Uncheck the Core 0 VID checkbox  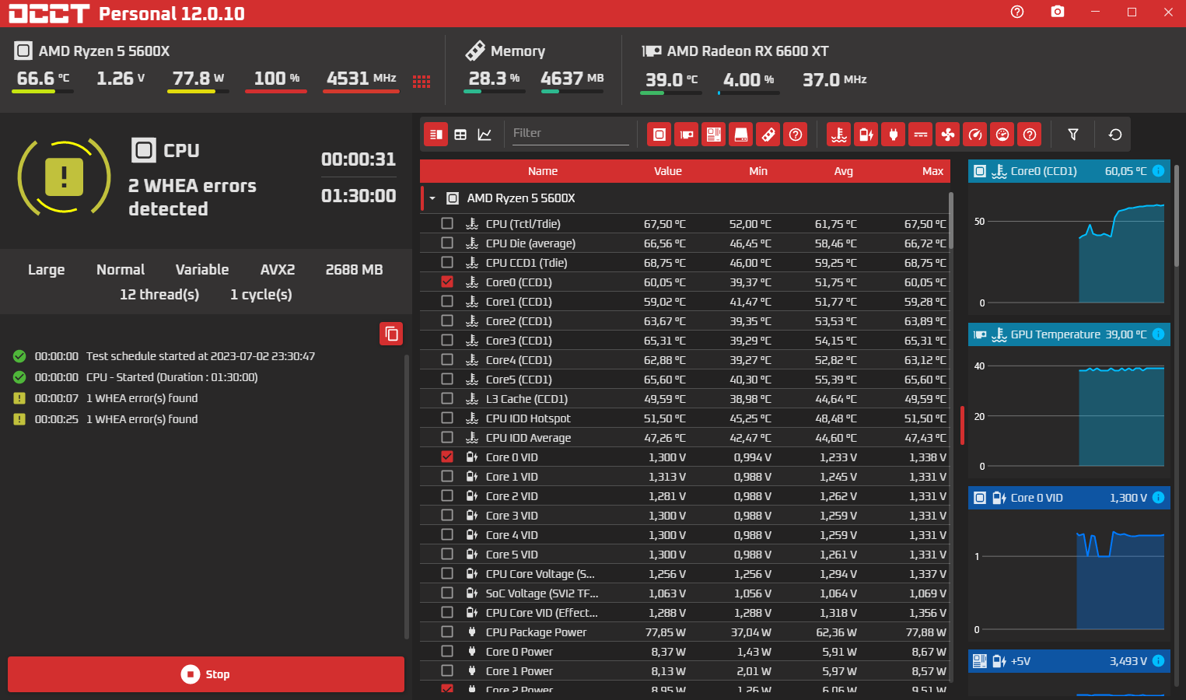click(x=447, y=457)
